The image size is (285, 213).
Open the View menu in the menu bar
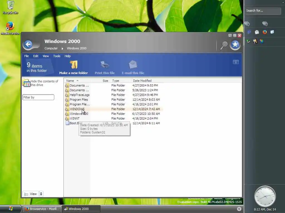click(x=46, y=56)
